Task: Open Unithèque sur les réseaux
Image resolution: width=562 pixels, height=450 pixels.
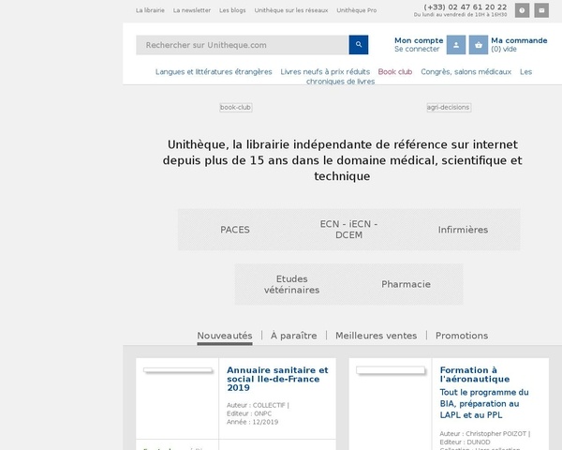Action: pyautogui.click(x=291, y=10)
